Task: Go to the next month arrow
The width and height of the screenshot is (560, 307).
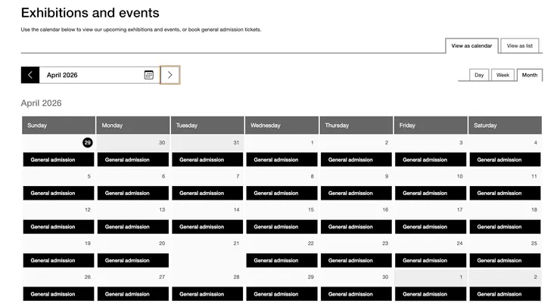Action: (x=170, y=75)
